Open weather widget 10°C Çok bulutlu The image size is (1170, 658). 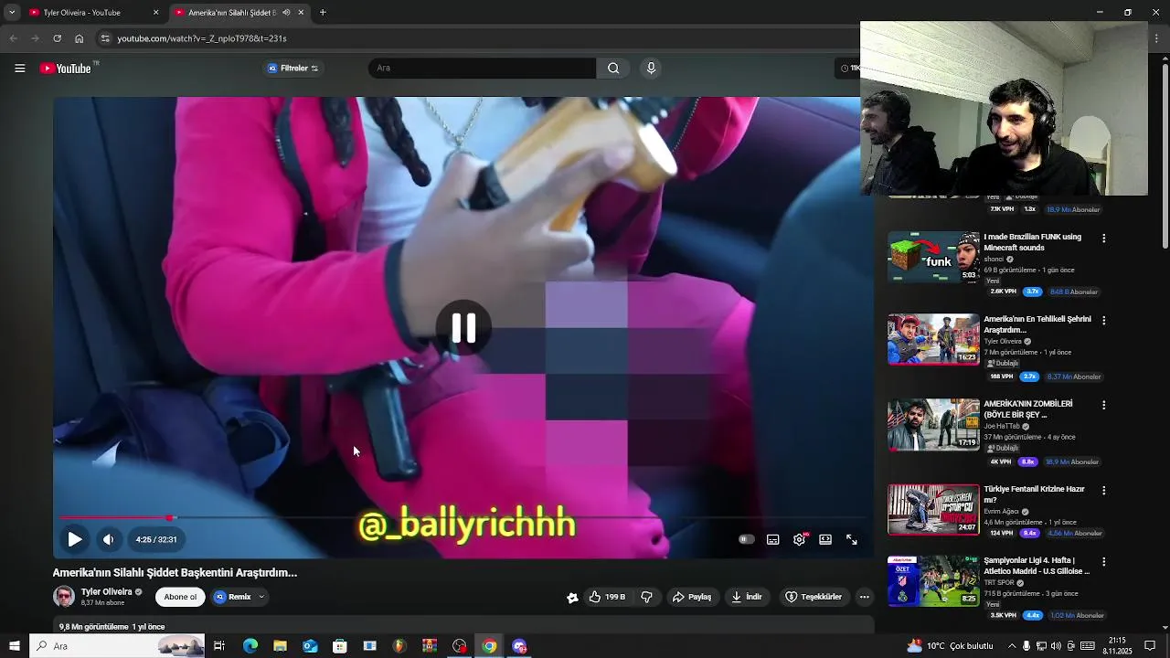951,646
